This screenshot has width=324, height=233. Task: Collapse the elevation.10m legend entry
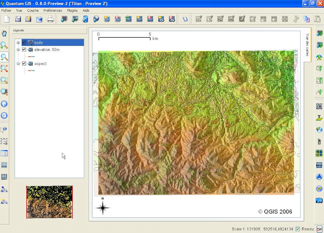click(x=18, y=49)
